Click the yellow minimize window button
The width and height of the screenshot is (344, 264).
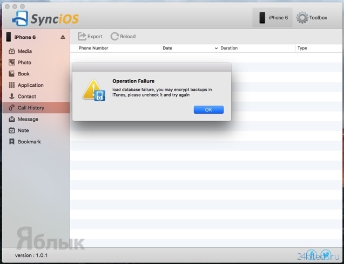15,6
